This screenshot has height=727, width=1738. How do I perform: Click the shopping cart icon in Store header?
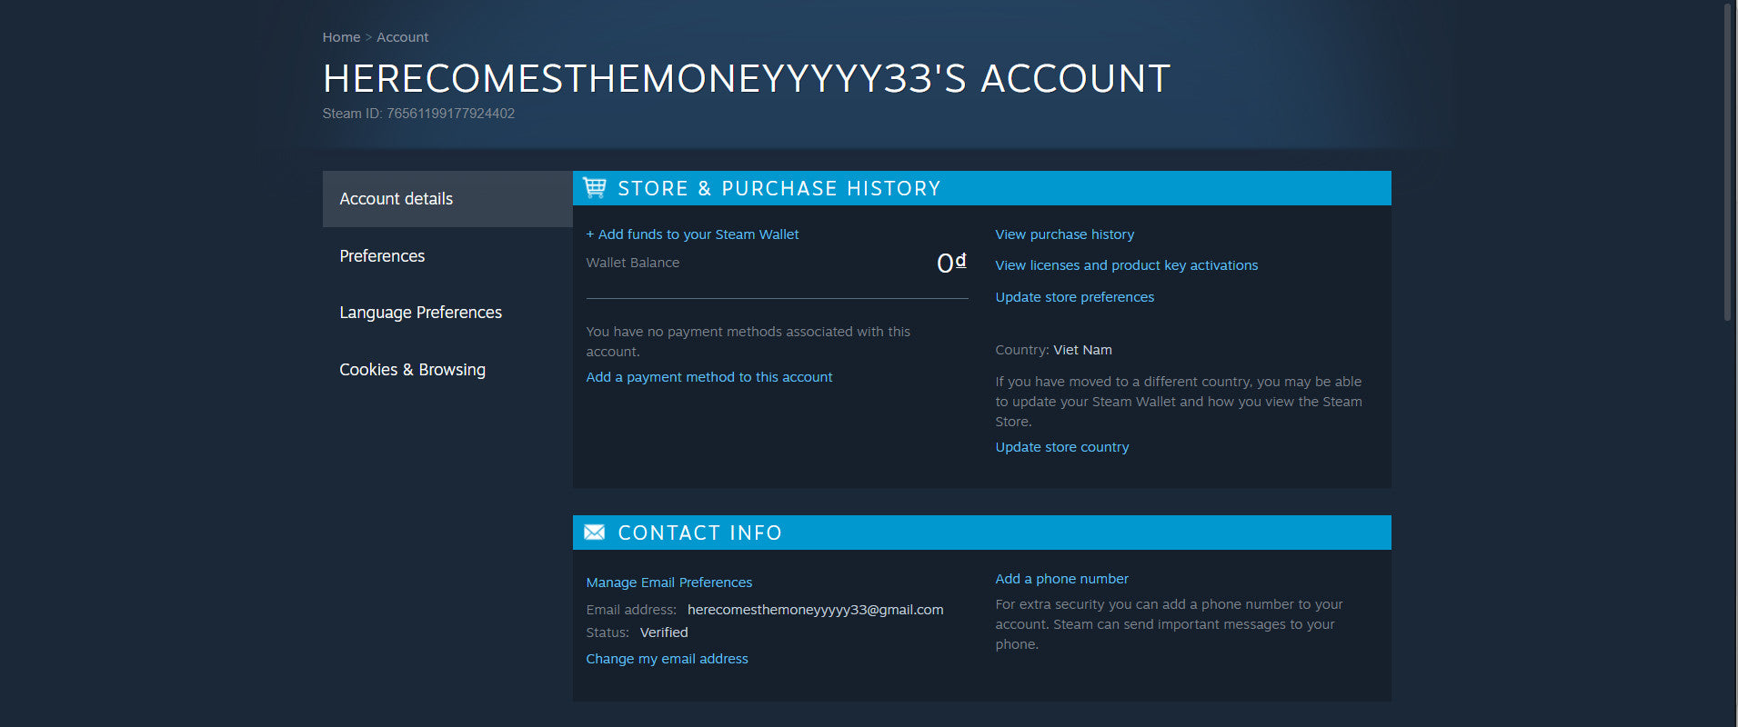595,188
